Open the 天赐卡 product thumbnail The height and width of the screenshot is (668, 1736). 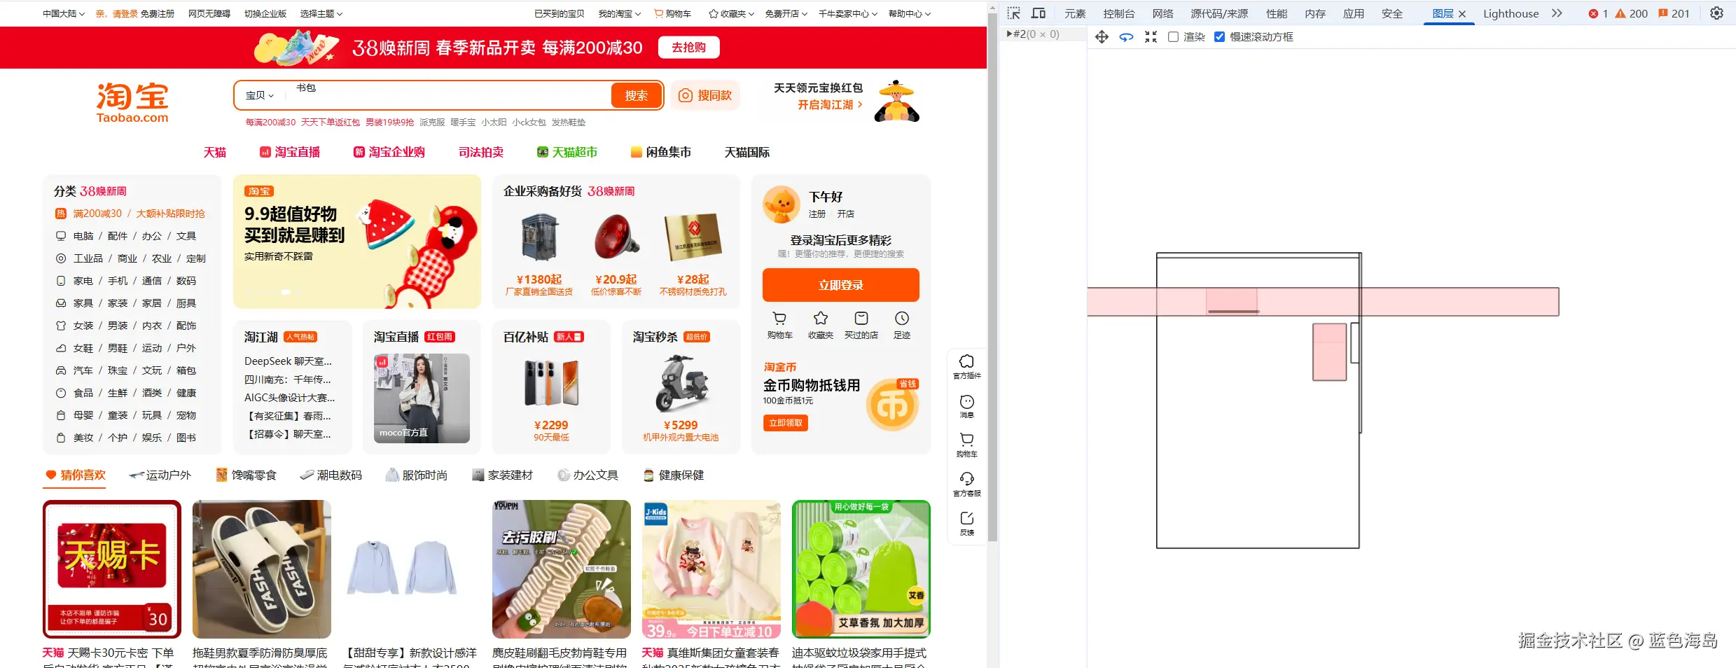click(x=112, y=569)
